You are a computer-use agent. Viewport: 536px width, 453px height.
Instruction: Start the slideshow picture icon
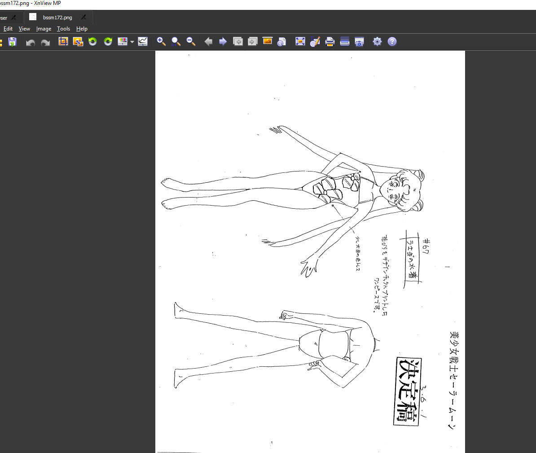click(267, 41)
